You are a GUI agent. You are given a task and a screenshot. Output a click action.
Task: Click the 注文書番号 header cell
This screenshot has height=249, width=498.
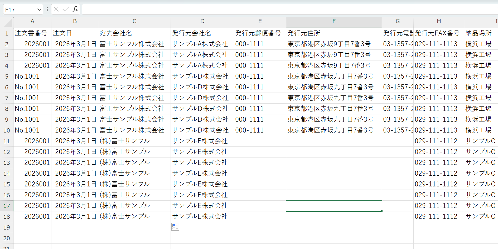(x=32, y=33)
